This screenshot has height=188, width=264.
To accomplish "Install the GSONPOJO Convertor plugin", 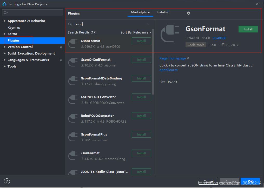I will (x=141, y=97).
